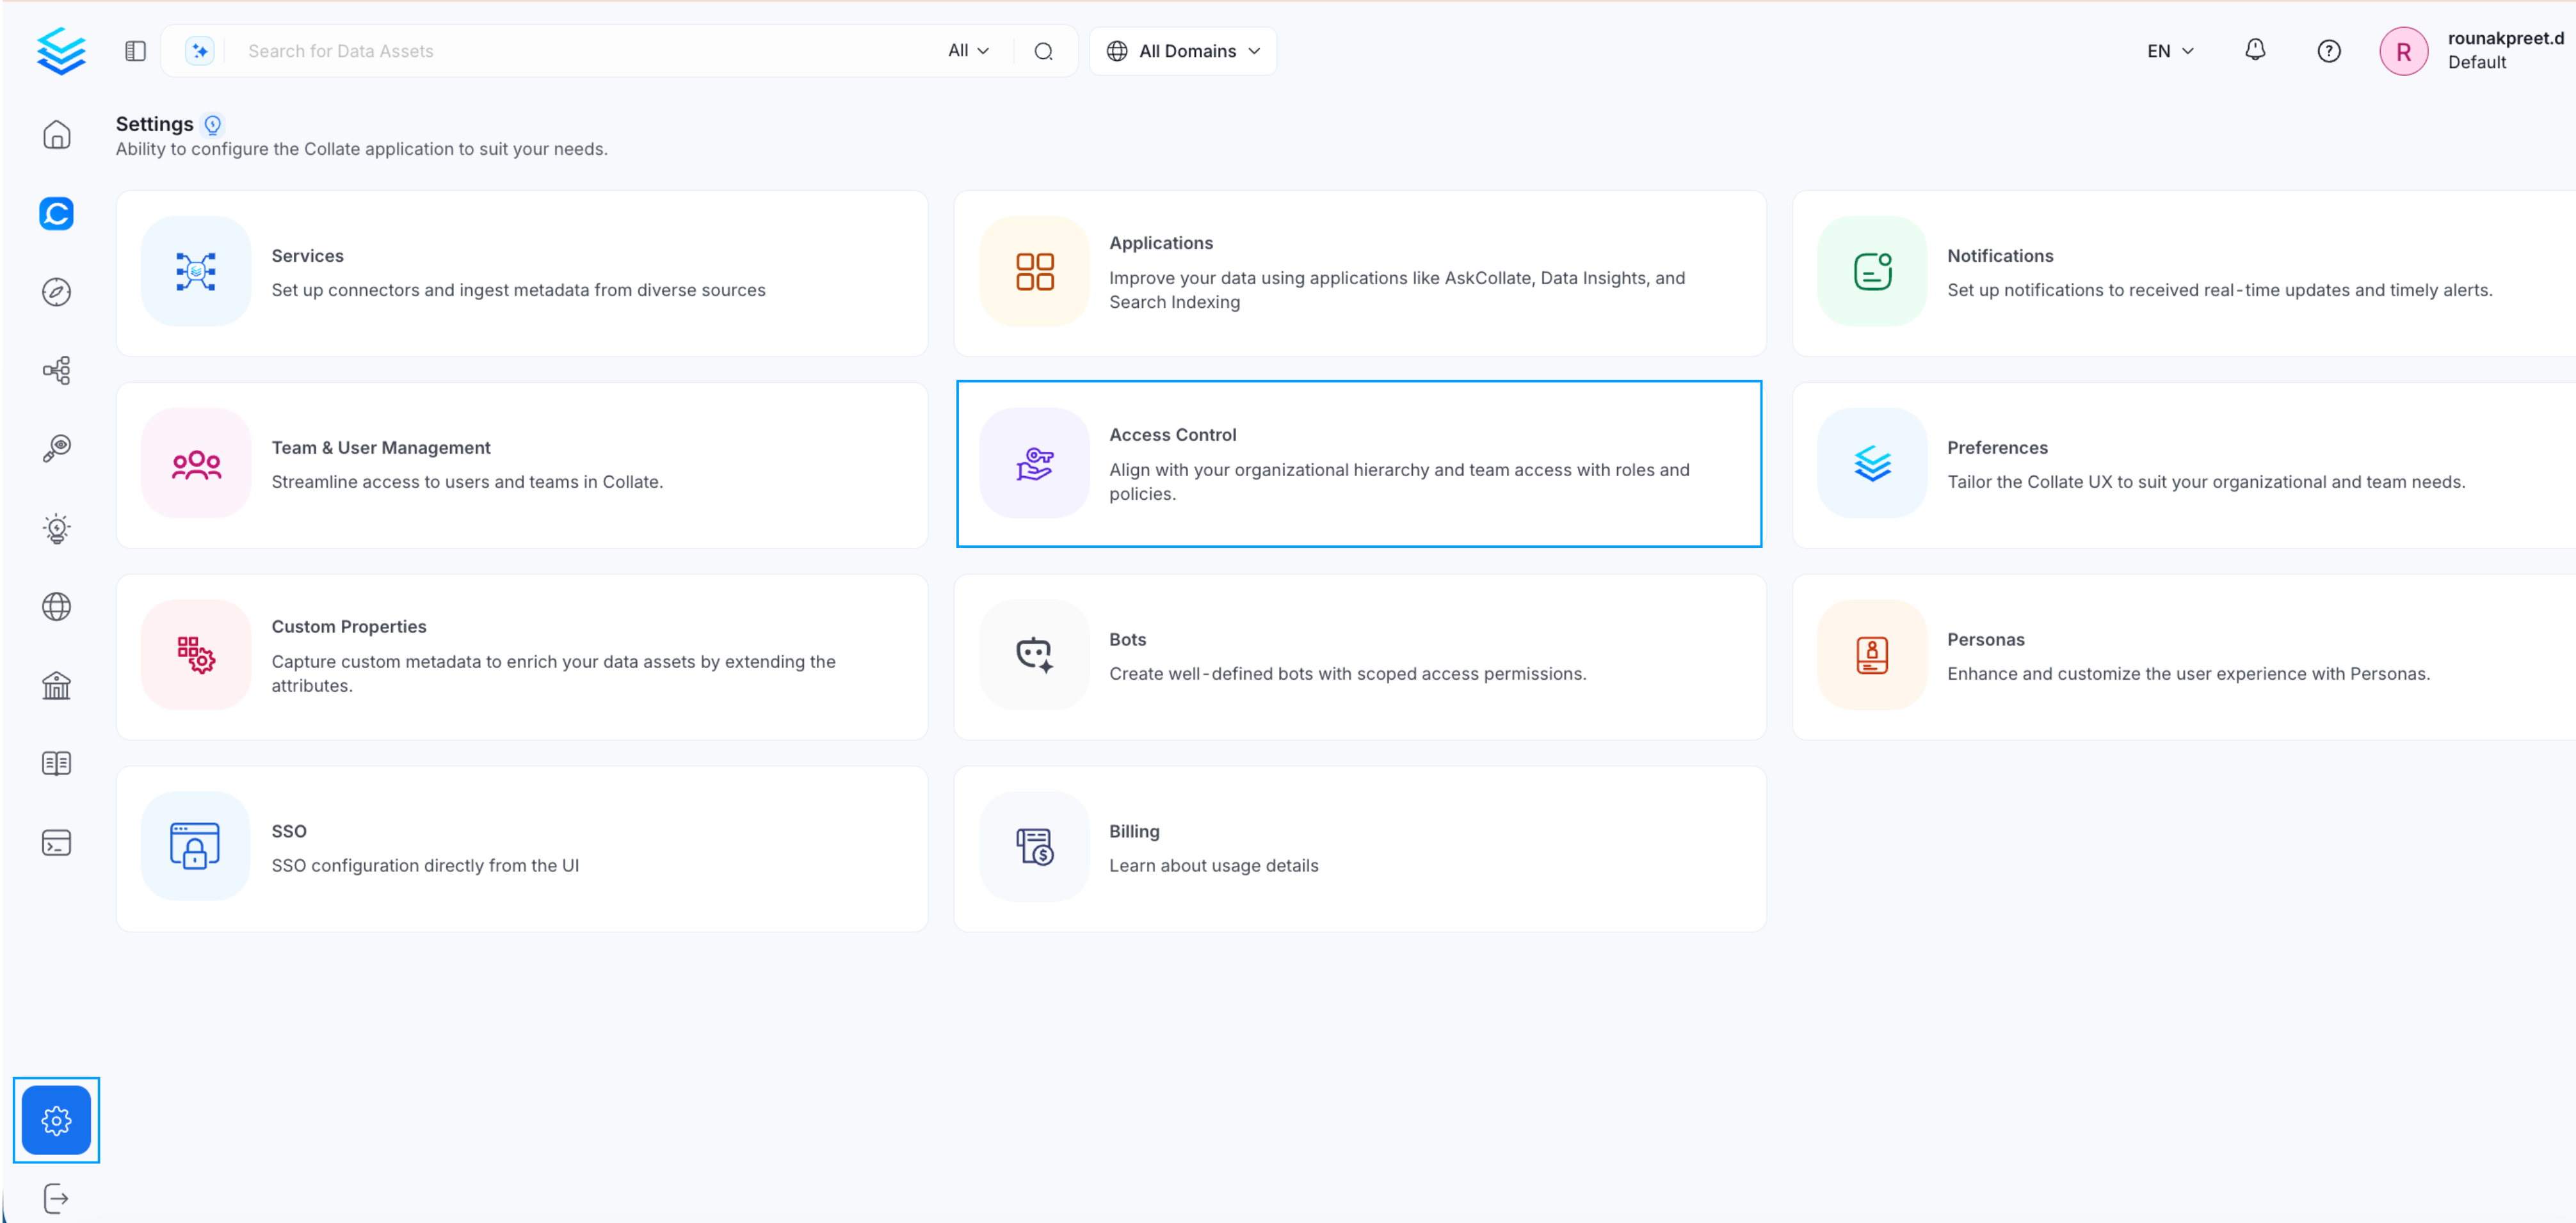Open the lineage nodes icon in sidebar
The height and width of the screenshot is (1223, 2576).
click(x=57, y=370)
